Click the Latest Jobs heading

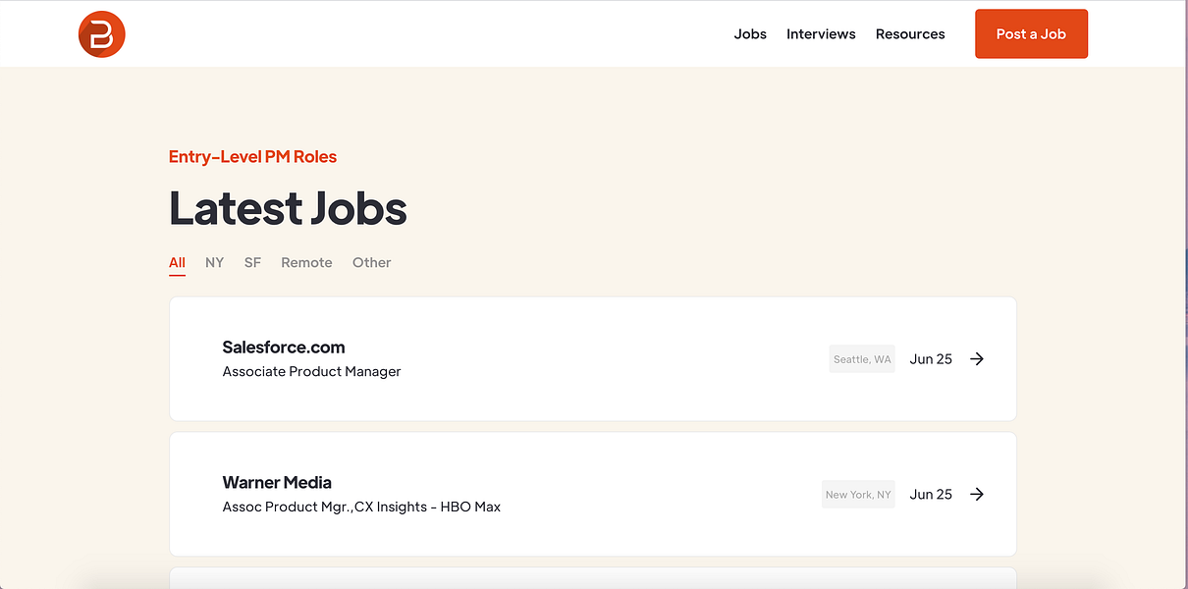pyautogui.click(x=288, y=208)
